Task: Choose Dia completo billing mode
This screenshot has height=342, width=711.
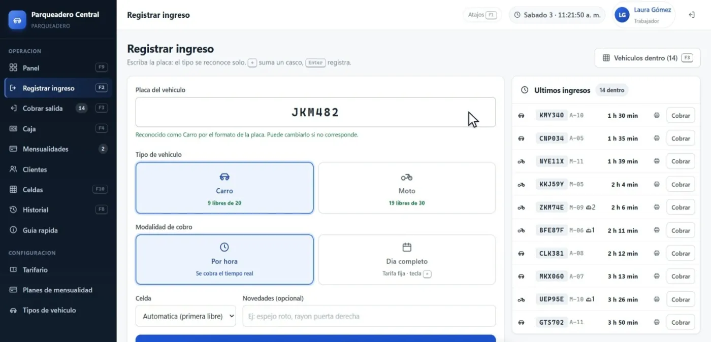Action: point(407,259)
